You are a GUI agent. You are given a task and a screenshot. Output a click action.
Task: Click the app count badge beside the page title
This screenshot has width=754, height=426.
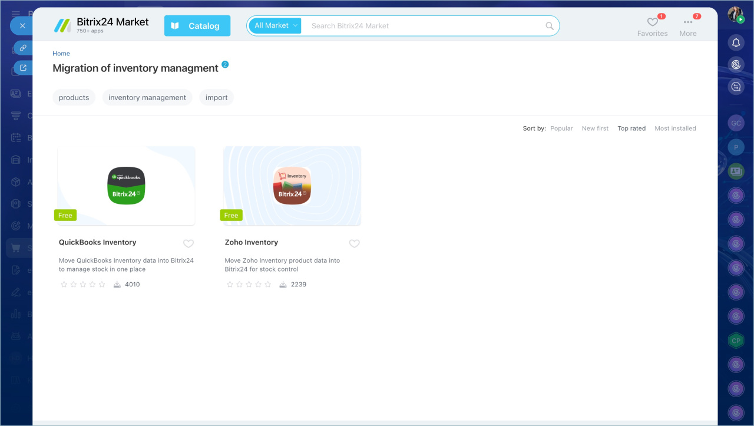click(x=225, y=64)
